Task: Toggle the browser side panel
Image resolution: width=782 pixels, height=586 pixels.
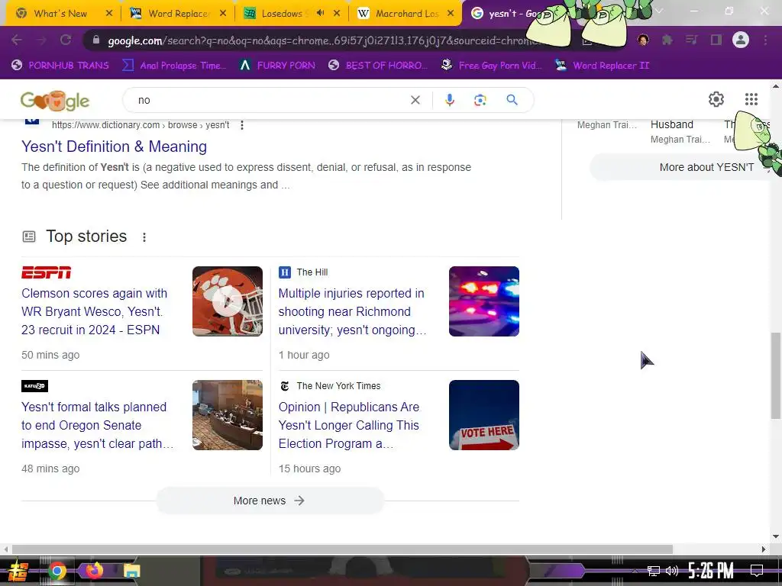Action: click(x=716, y=40)
